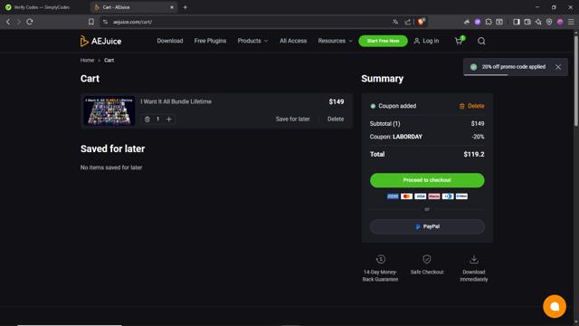Select the Cart - AEJuice tab
The height and width of the screenshot is (326, 579).
[x=133, y=7]
